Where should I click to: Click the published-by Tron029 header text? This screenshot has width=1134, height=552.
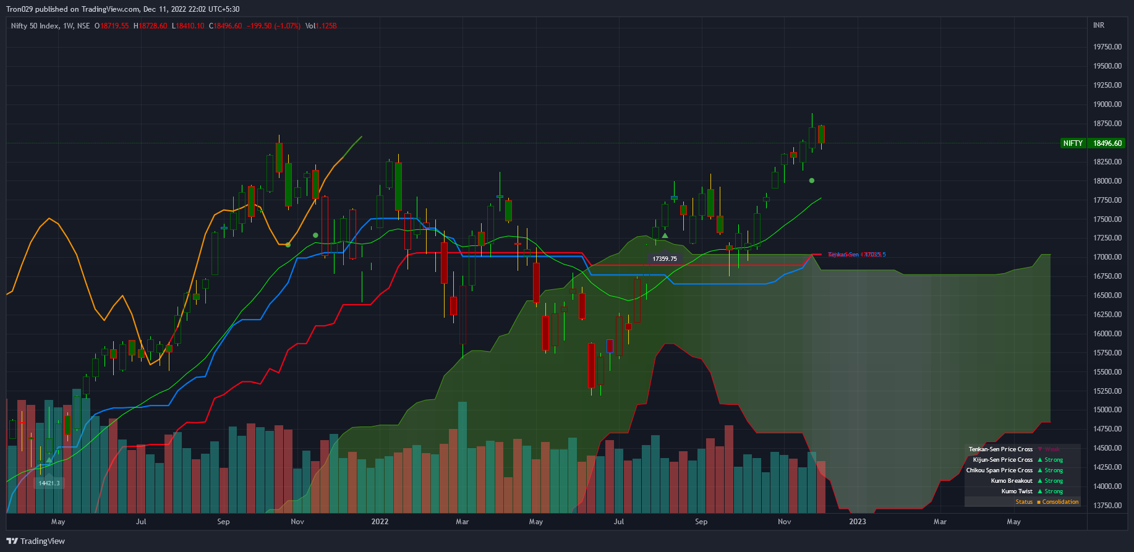pos(123,9)
